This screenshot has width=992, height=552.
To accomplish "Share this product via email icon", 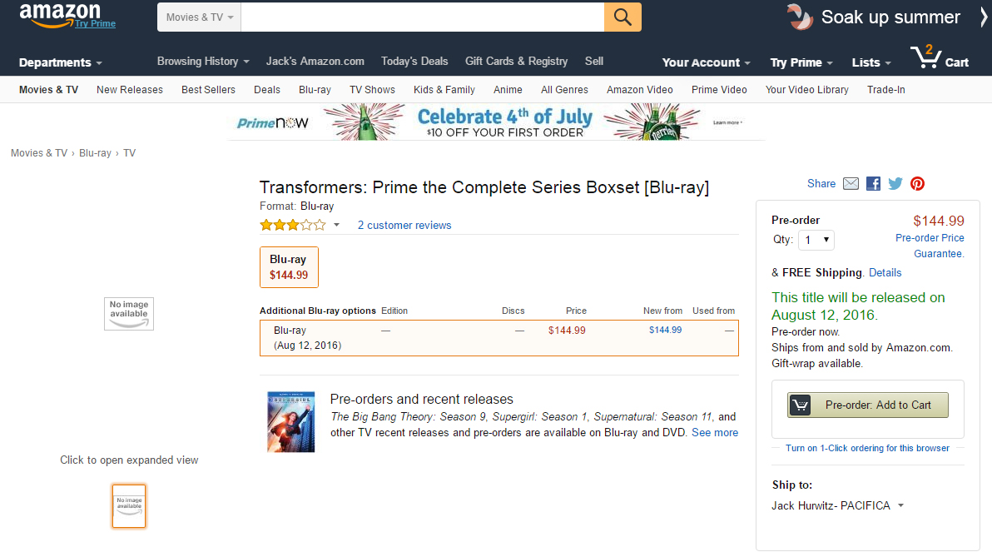I will (851, 184).
